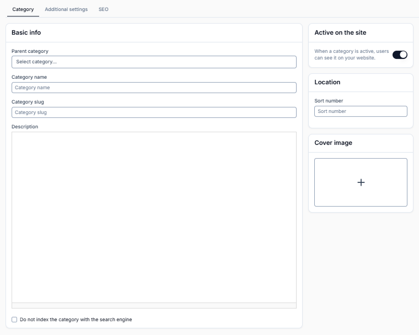Click the Cover image panel heading

coord(333,143)
